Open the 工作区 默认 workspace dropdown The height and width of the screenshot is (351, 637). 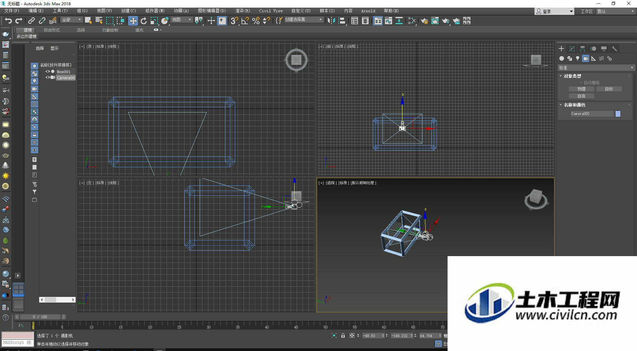point(615,11)
